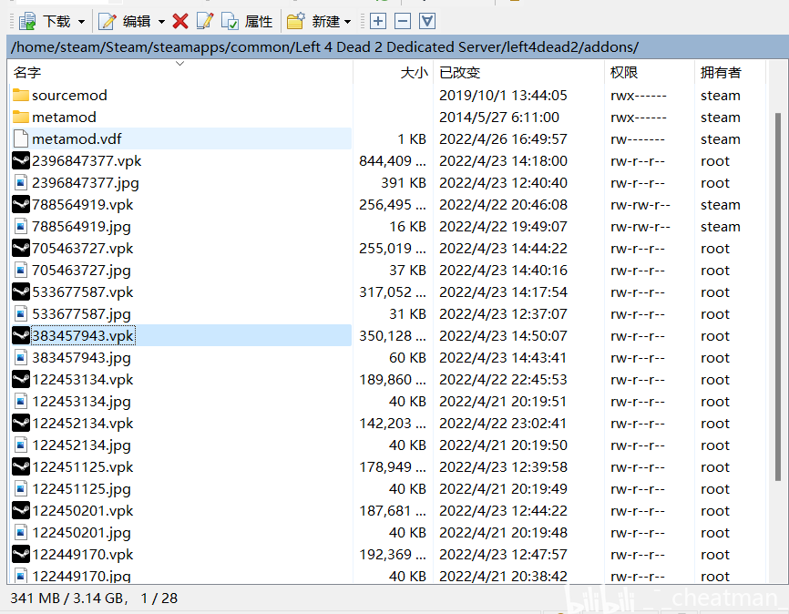Click the Steam icon of 788564919.vpk
The width and height of the screenshot is (789, 614).
point(21,204)
